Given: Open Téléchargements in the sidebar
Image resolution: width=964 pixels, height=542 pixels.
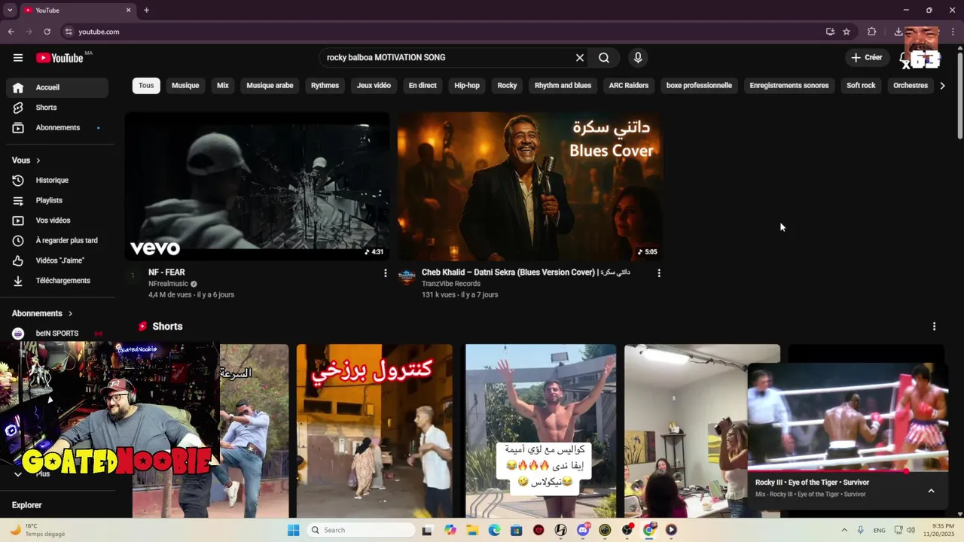Looking at the screenshot, I should (x=57, y=281).
